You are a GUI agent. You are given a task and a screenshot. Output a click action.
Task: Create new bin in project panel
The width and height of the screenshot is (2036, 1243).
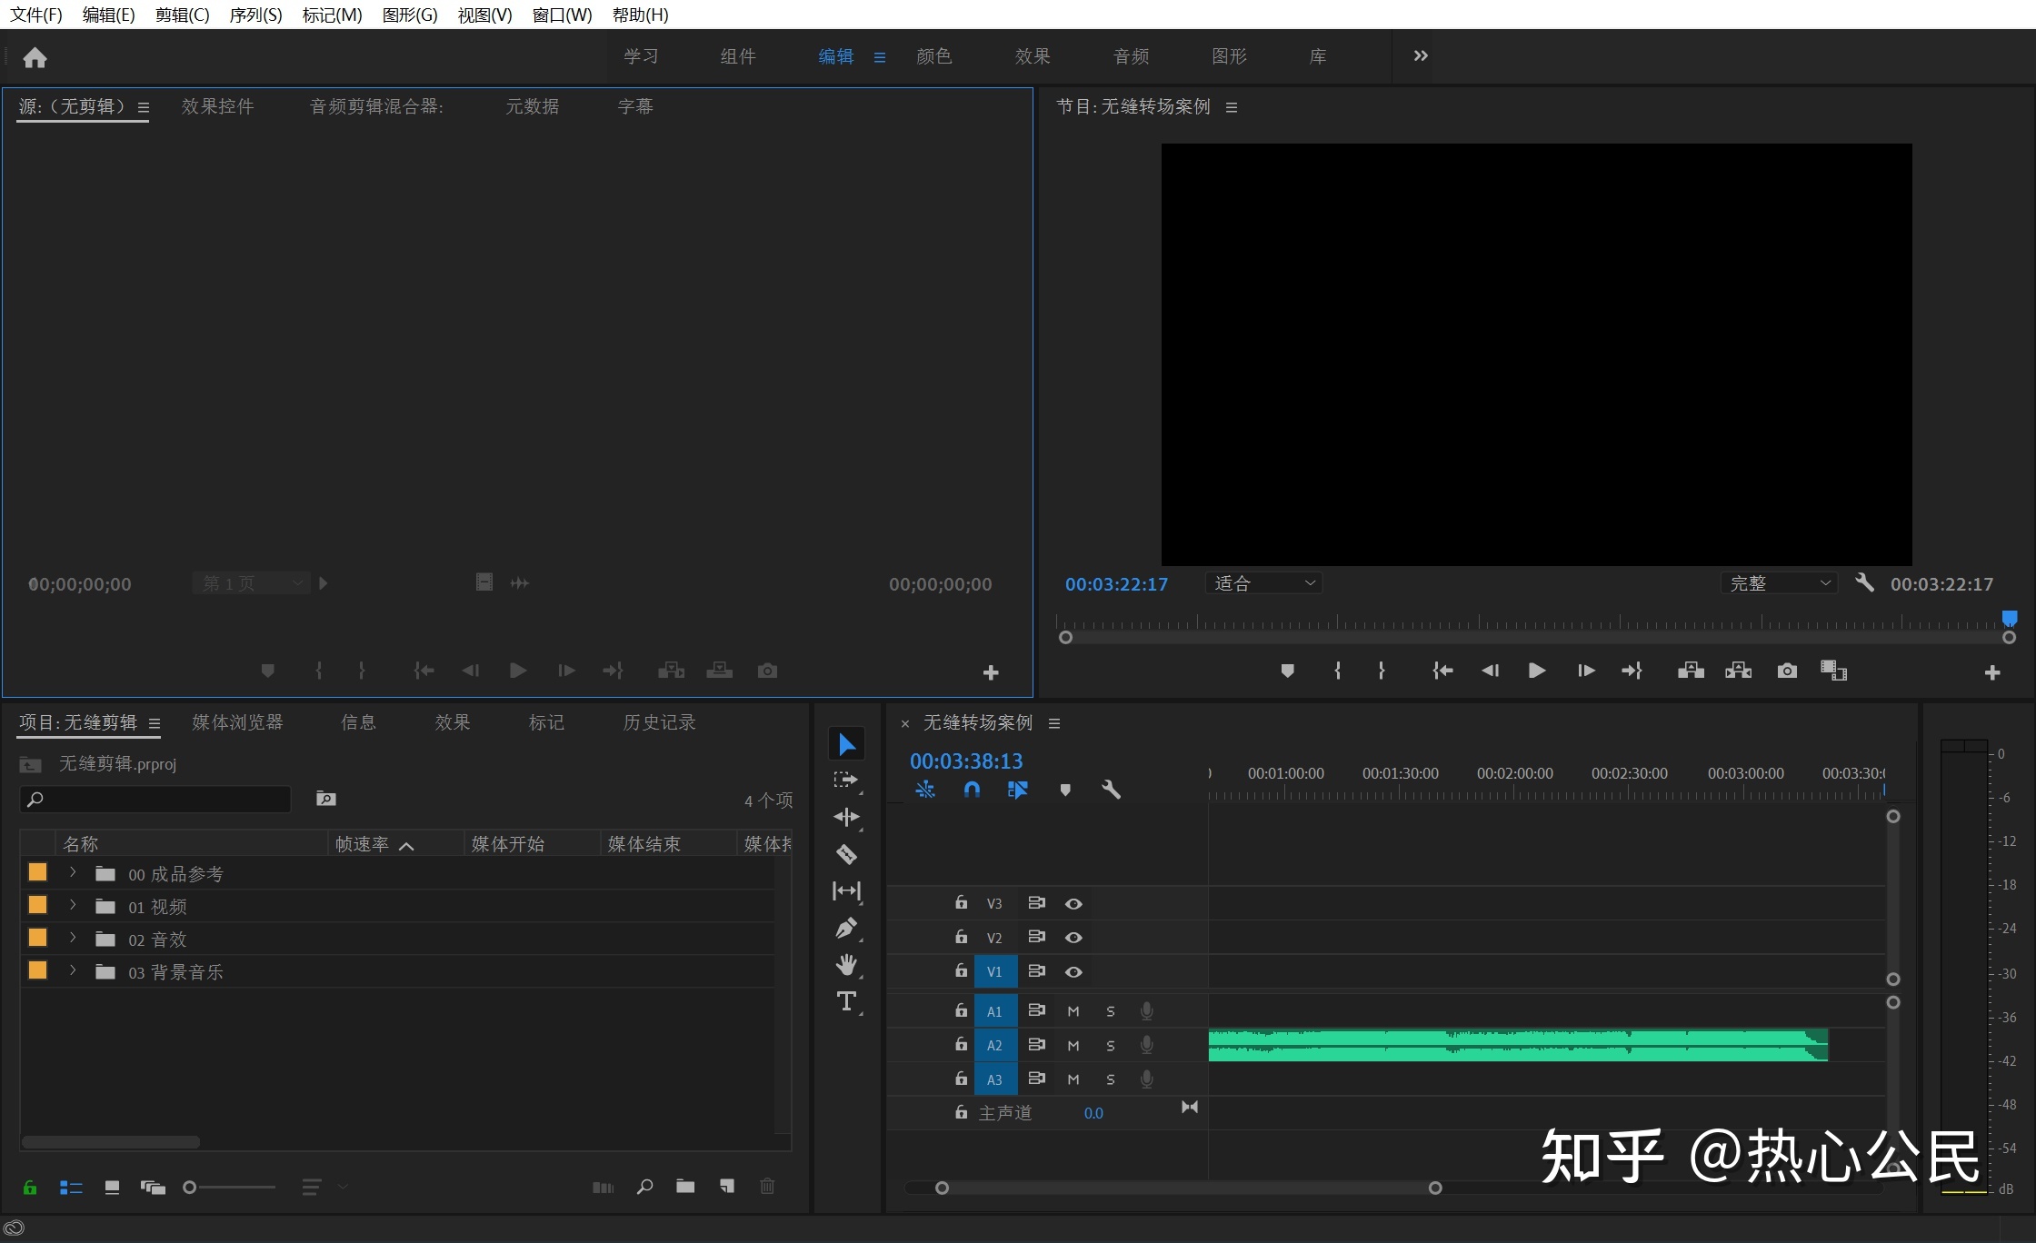tap(685, 1187)
